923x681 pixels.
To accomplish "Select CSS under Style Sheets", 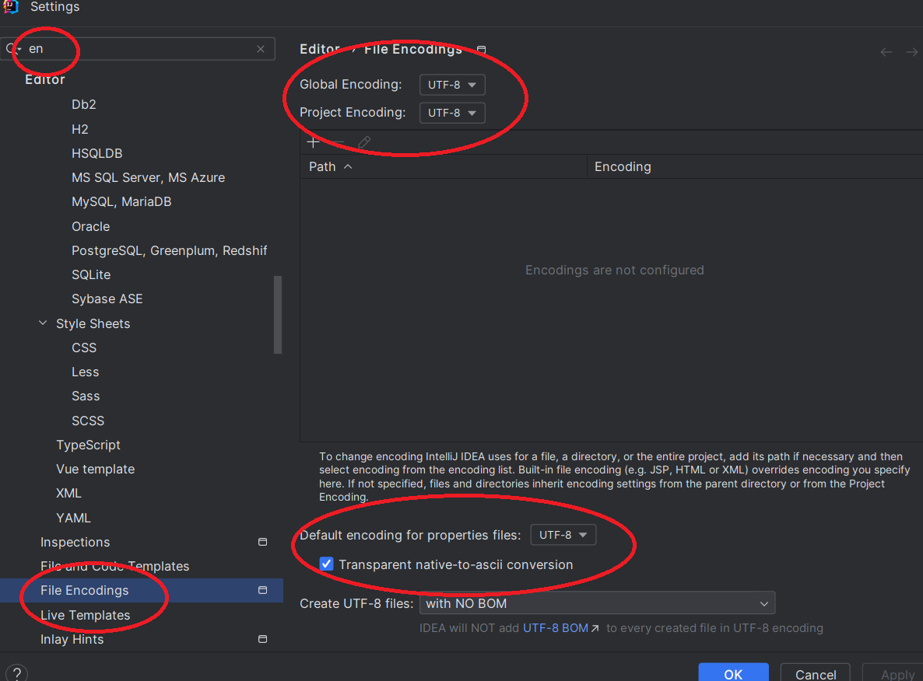I will pos(83,347).
